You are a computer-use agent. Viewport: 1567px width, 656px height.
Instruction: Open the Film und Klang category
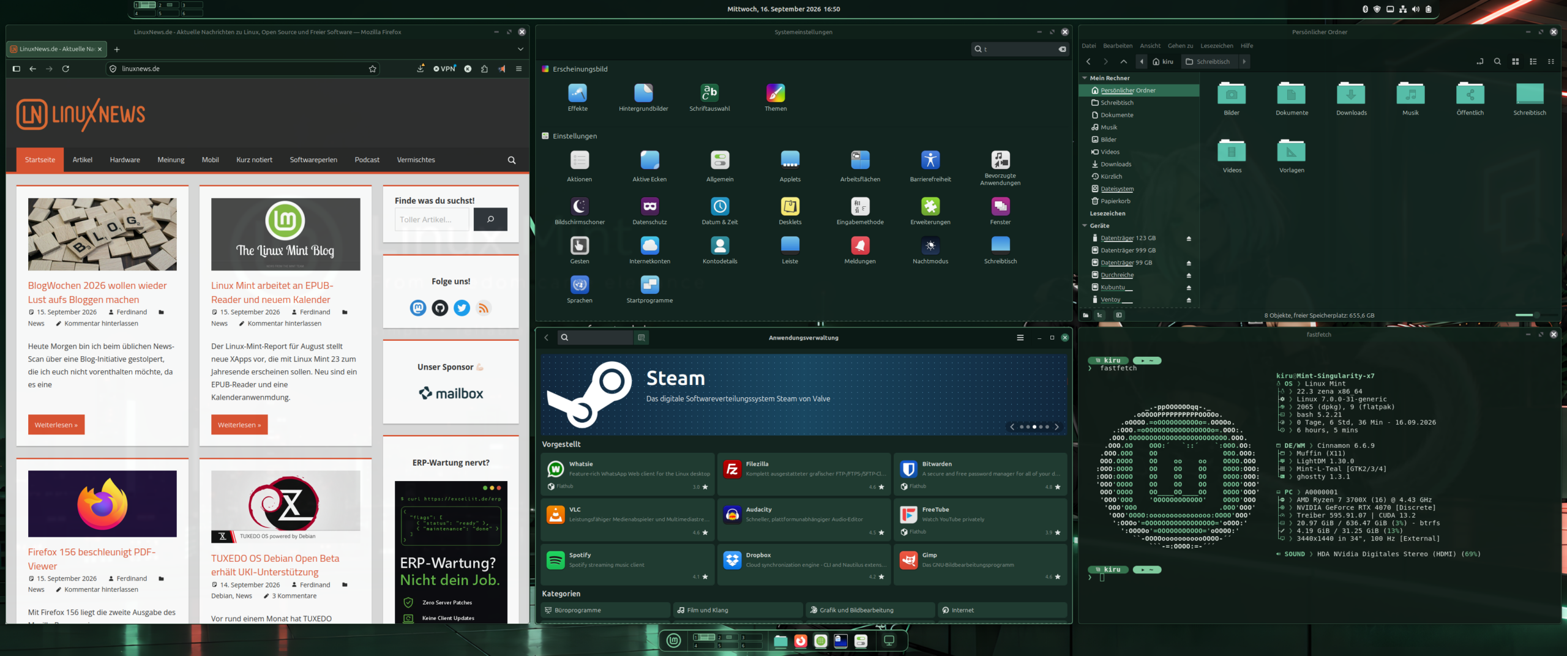738,610
